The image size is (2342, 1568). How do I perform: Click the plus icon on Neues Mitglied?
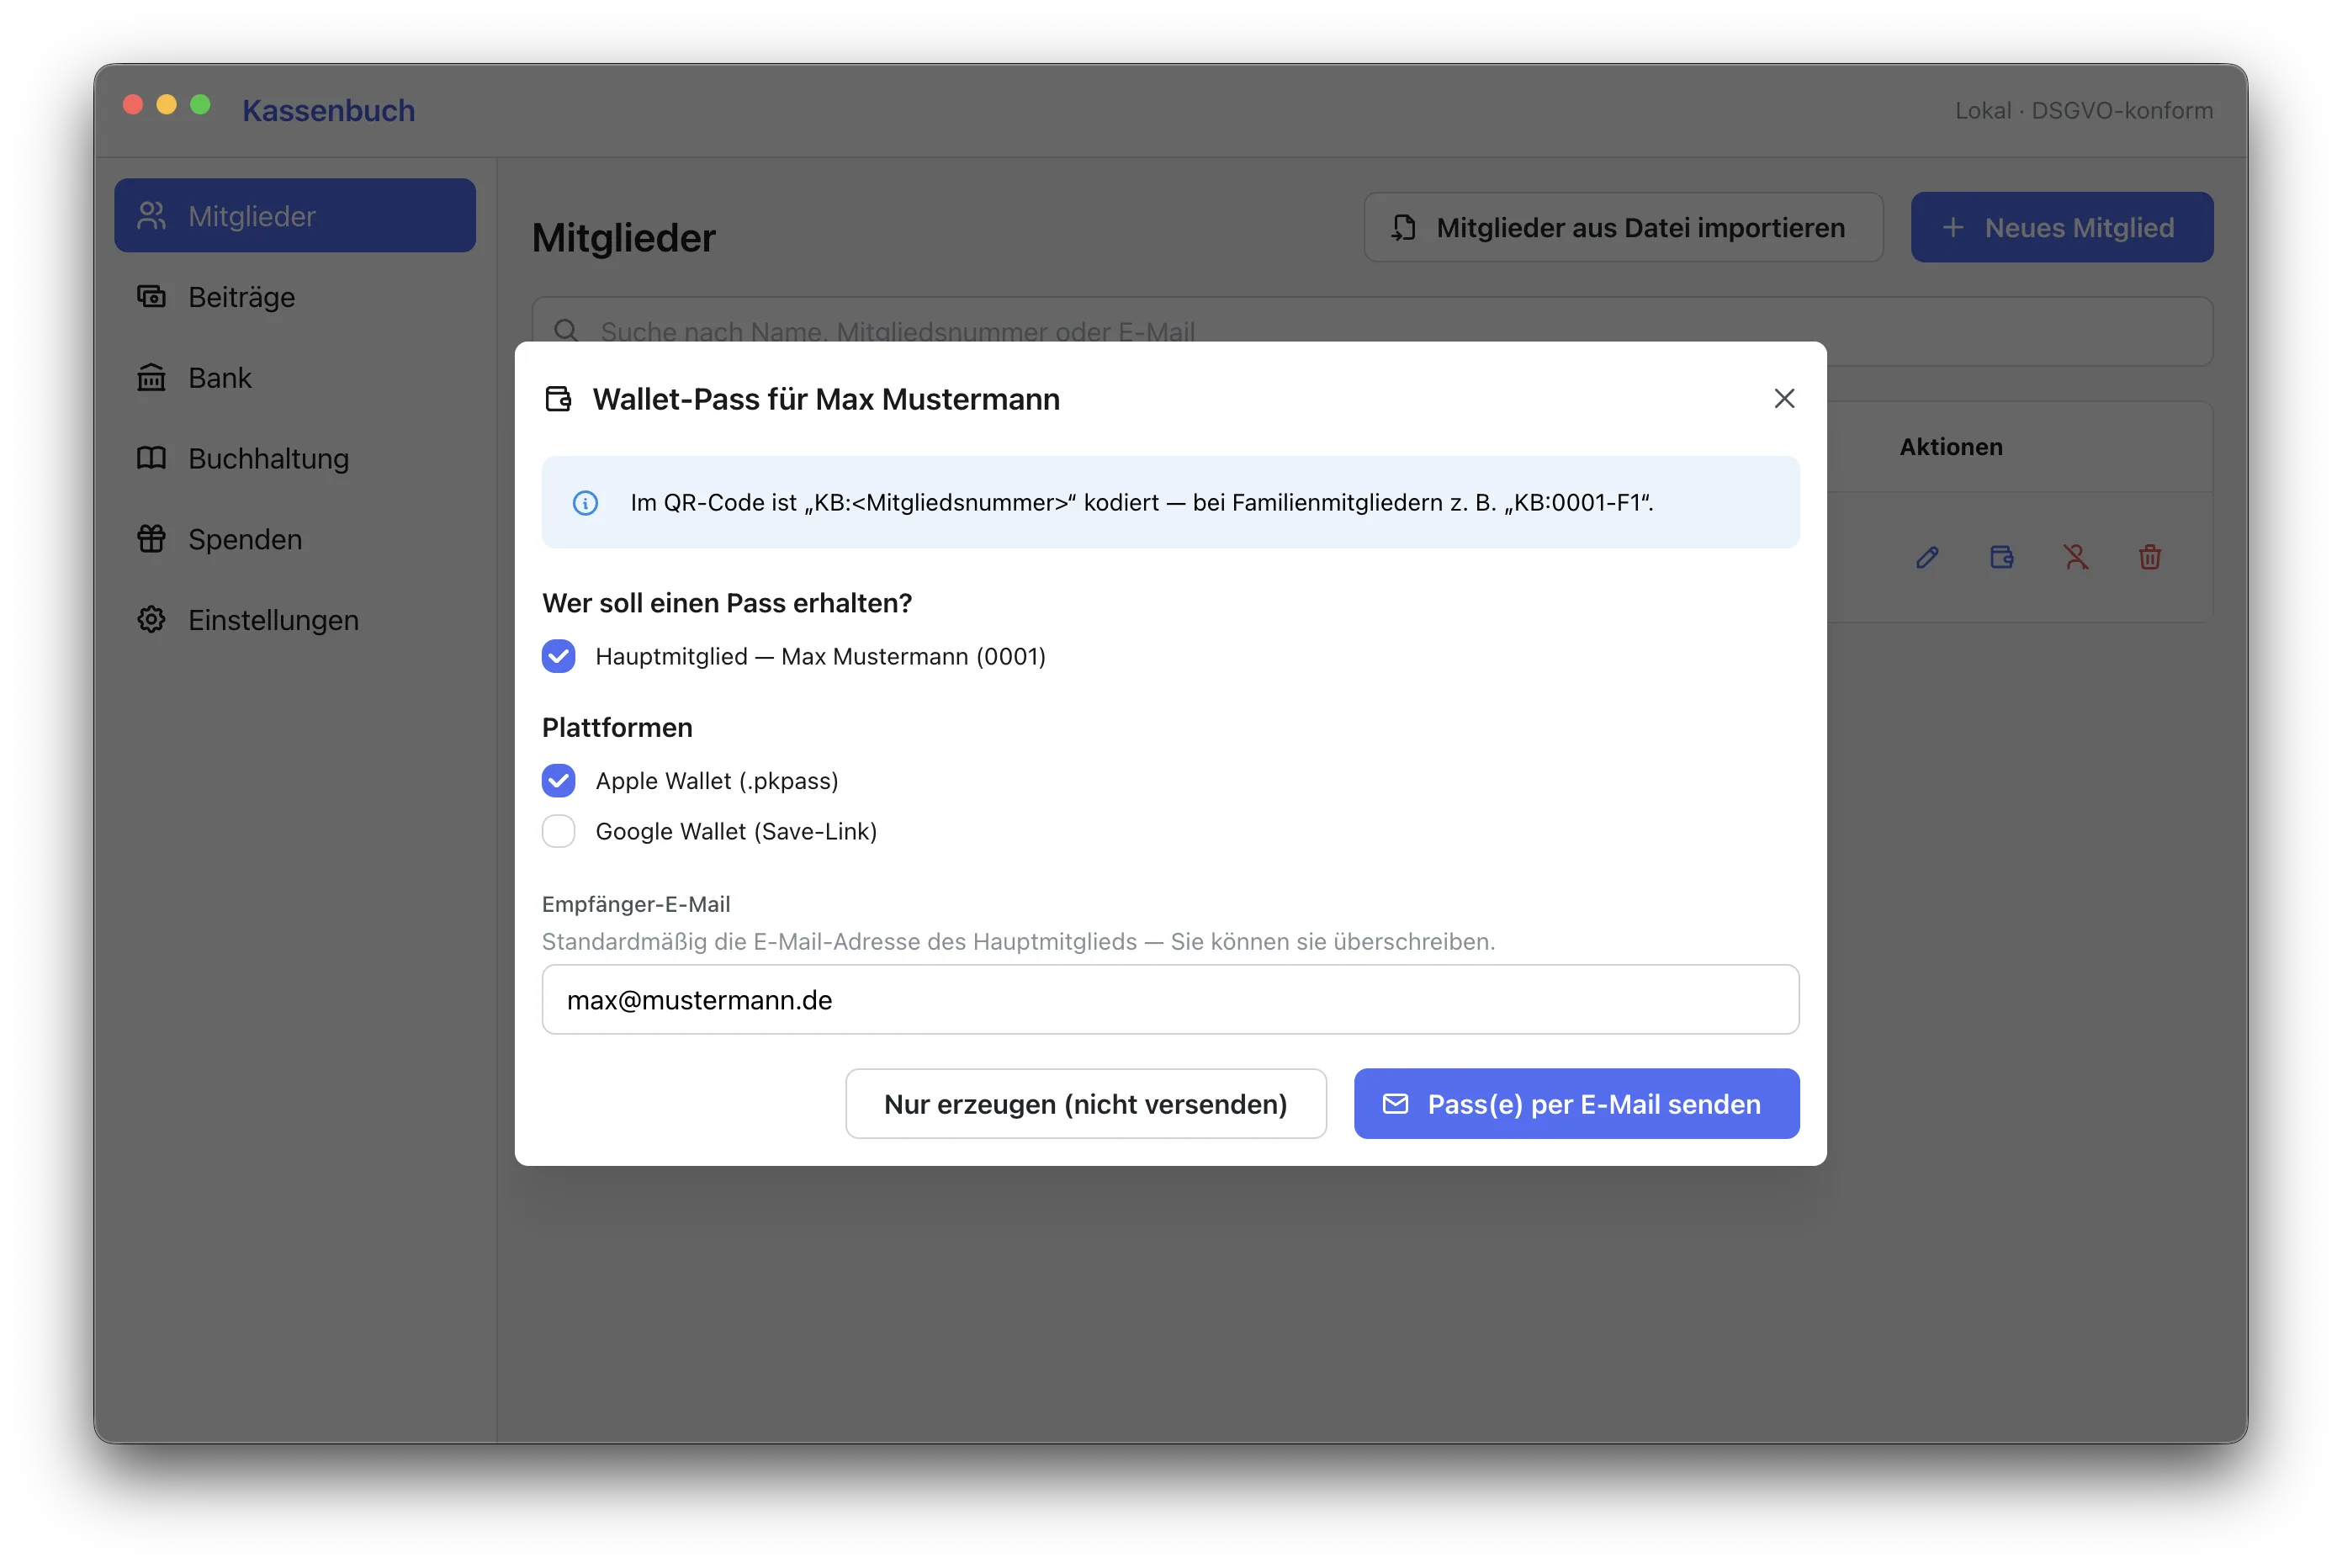coord(1952,228)
